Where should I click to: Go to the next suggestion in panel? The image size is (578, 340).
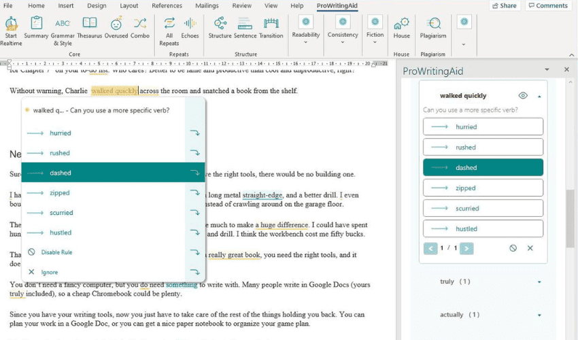(x=466, y=248)
